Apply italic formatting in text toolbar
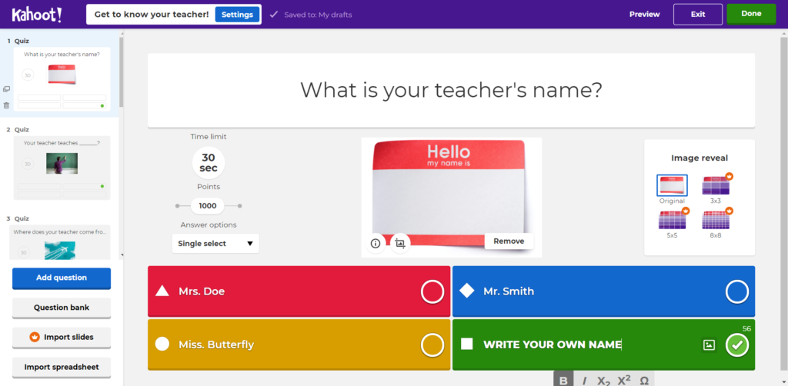The height and width of the screenshot is (386, 788). pyautogui.click(x=584, y=380)
